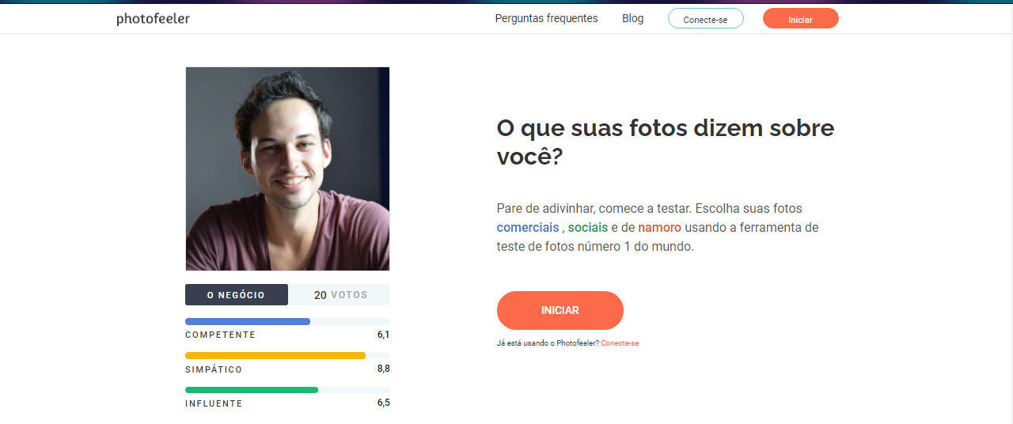Click the man's sample profile photo
The image size is (1013, 424).
[287, 168]
